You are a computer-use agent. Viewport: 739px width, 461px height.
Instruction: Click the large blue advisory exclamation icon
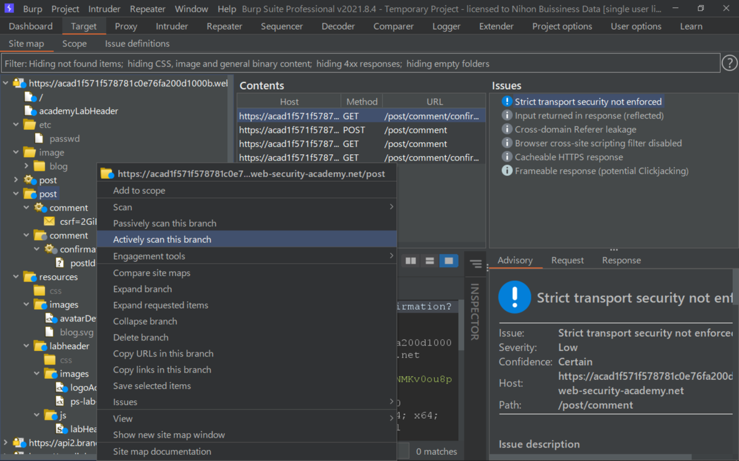514,297
